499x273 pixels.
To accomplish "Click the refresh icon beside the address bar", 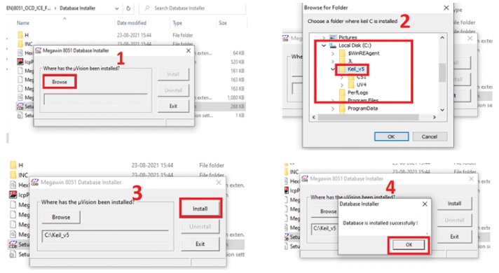I will (x=128, y=8).
